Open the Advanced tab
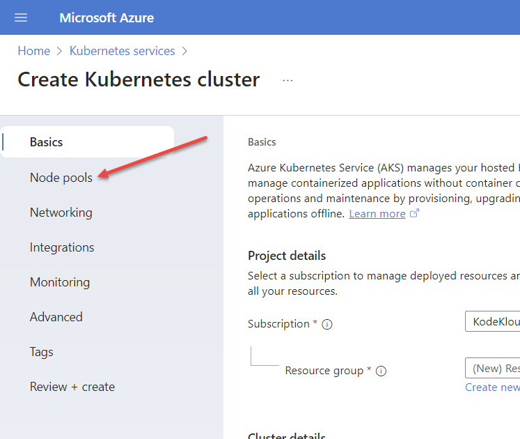Viewport: 520px width, 439px height. point(56,317)
